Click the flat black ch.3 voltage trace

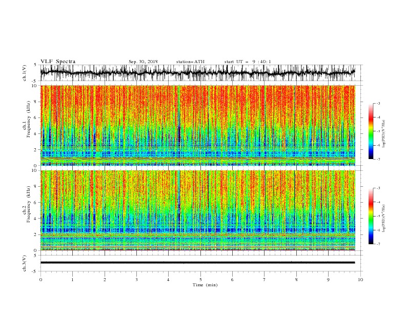point(197,263)
